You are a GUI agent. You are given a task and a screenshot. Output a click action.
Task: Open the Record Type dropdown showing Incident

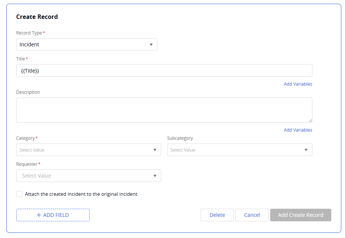[x=82, y=44]
